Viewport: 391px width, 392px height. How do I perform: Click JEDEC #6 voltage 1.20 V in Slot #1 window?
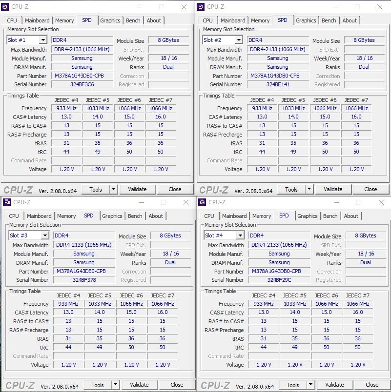129,169
